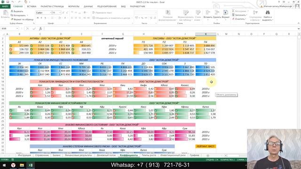301x169 pixels.
Task: Open the Help question mark icon
Action: (x=279, y=2)
